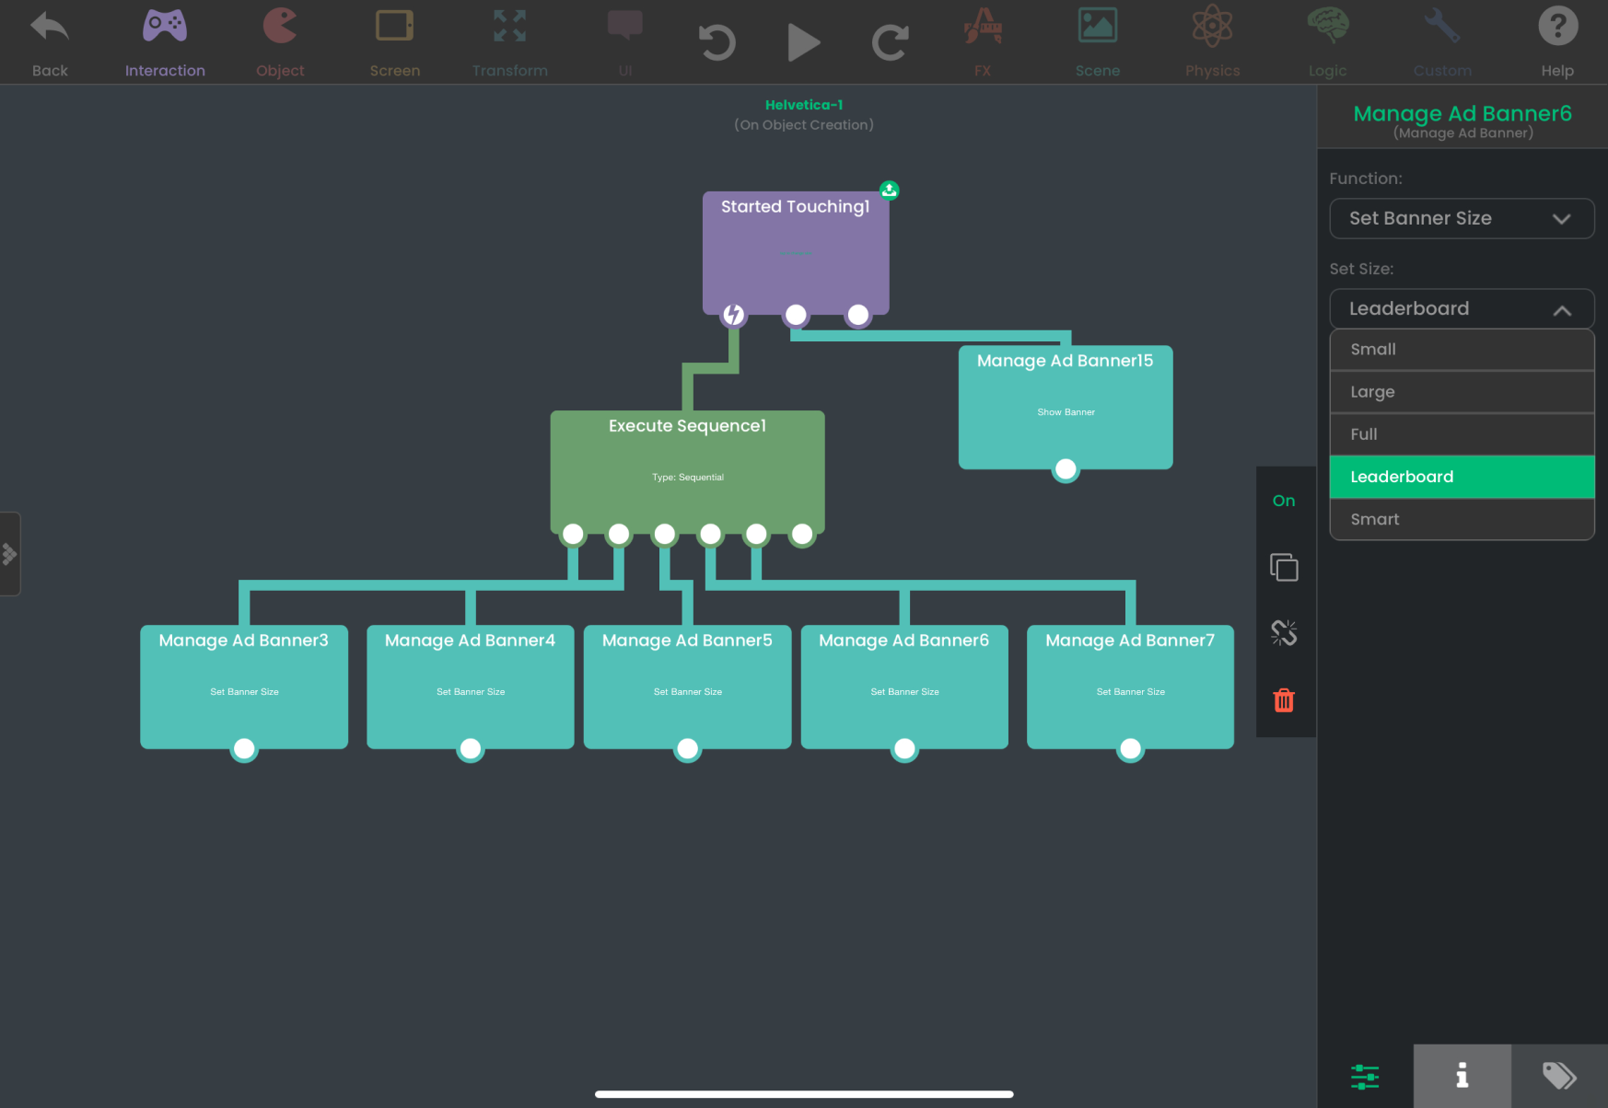The height and width of the screenshot is (1108, 1608).
Task: Click the unlink connections icon
Action: (x=1284, y=633)
